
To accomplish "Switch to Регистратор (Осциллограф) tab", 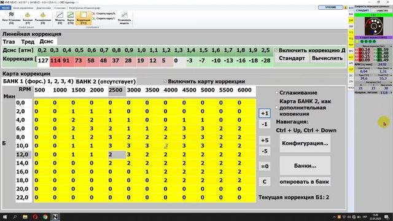I will 85,8.
